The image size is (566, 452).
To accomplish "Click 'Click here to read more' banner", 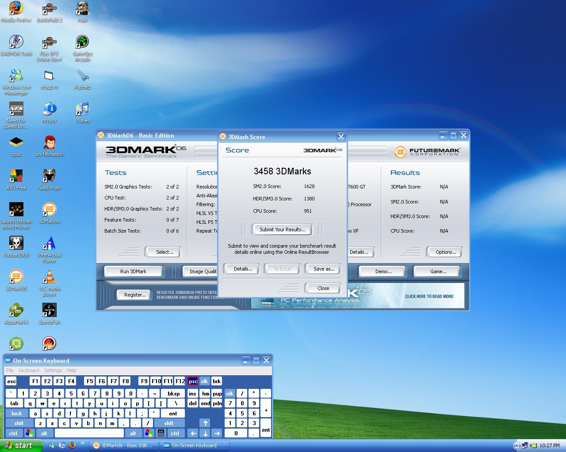I will (429, 296).
